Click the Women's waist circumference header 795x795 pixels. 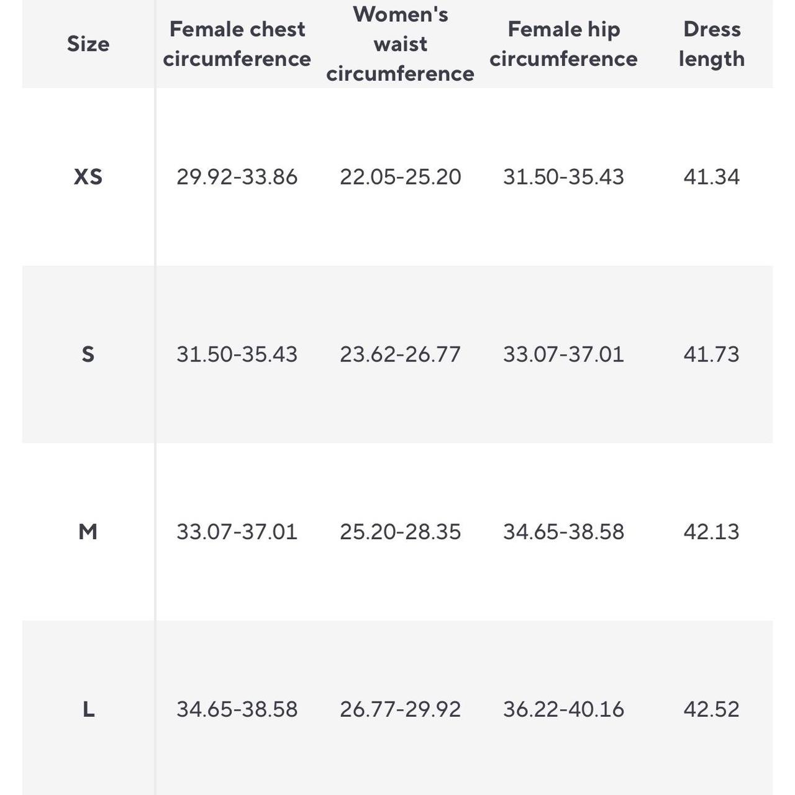point(400,44)
